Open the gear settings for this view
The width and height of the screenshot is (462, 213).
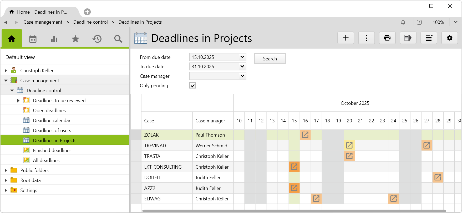coord(449,38)
